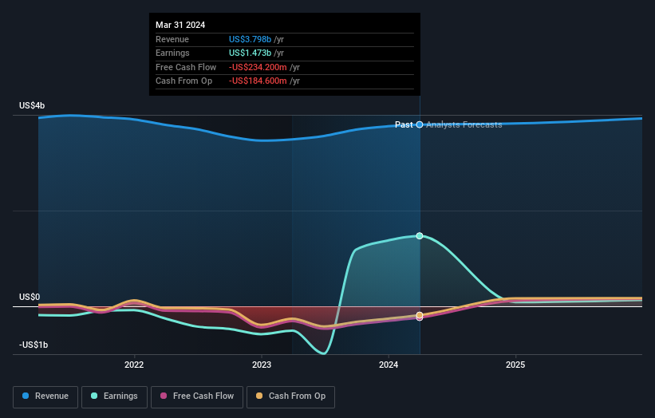This screenshot has width=655, height=418.
Task: Click the -US$1b y-axis label
Action: pyautogui.click(x=34, y=345)
